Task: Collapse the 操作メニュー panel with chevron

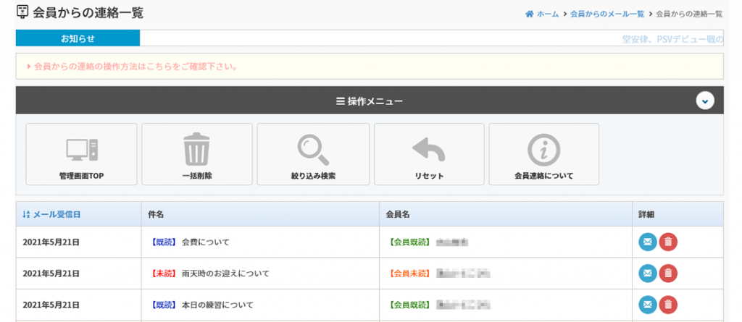Action: pos(705,101)
